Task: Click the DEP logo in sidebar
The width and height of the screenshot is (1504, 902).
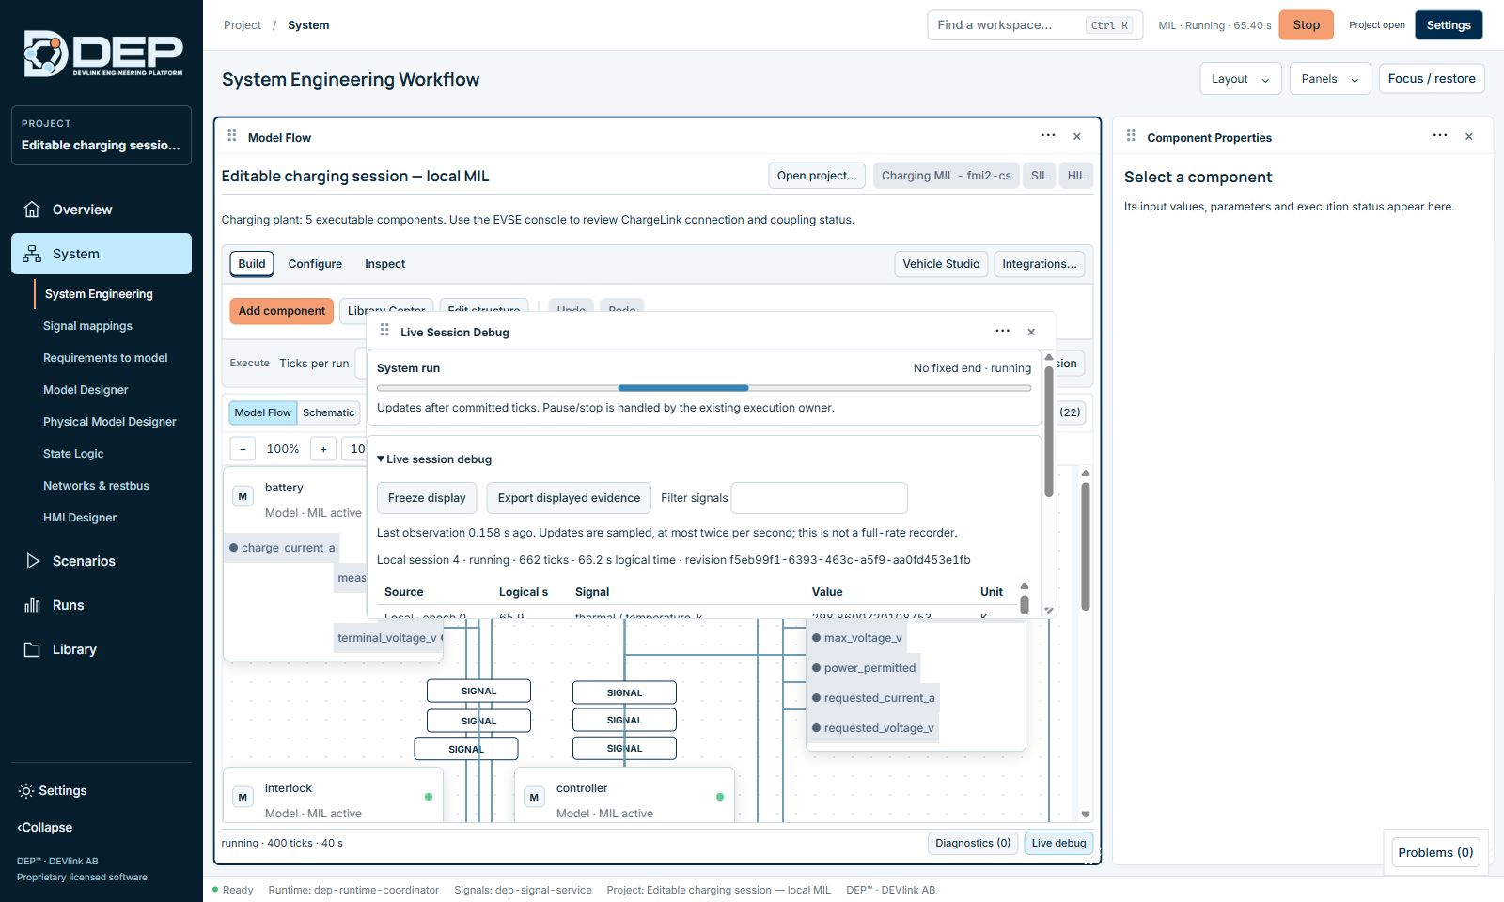Action: point(102,54)
